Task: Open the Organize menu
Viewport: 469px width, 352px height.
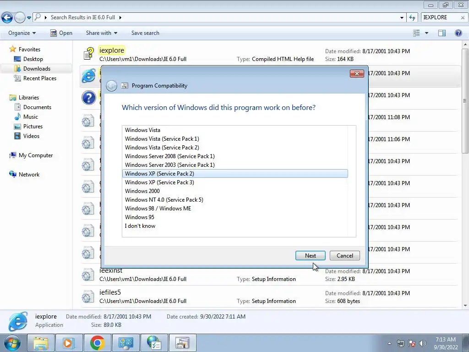Action: tap(22, 33)
